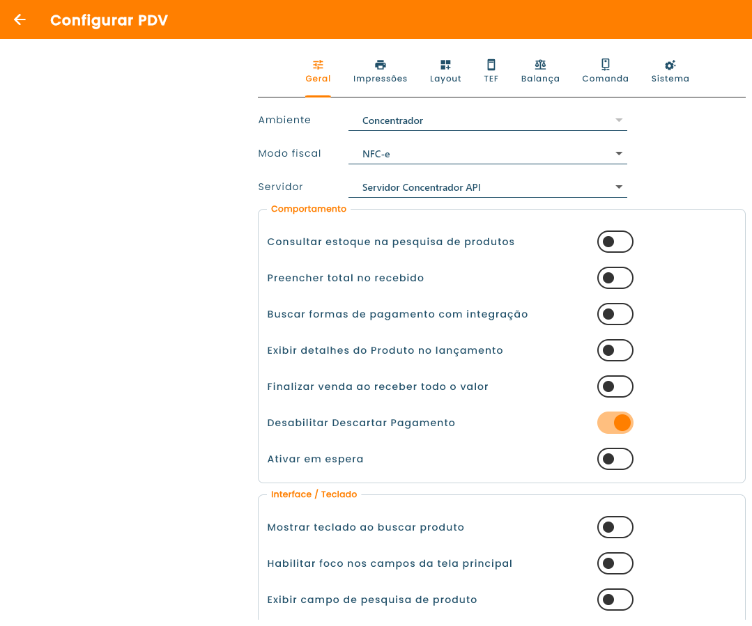The height and width of the screenshot is (626, 752).
Task: Switch to the Sistema tab label
Action: [670, 79]
